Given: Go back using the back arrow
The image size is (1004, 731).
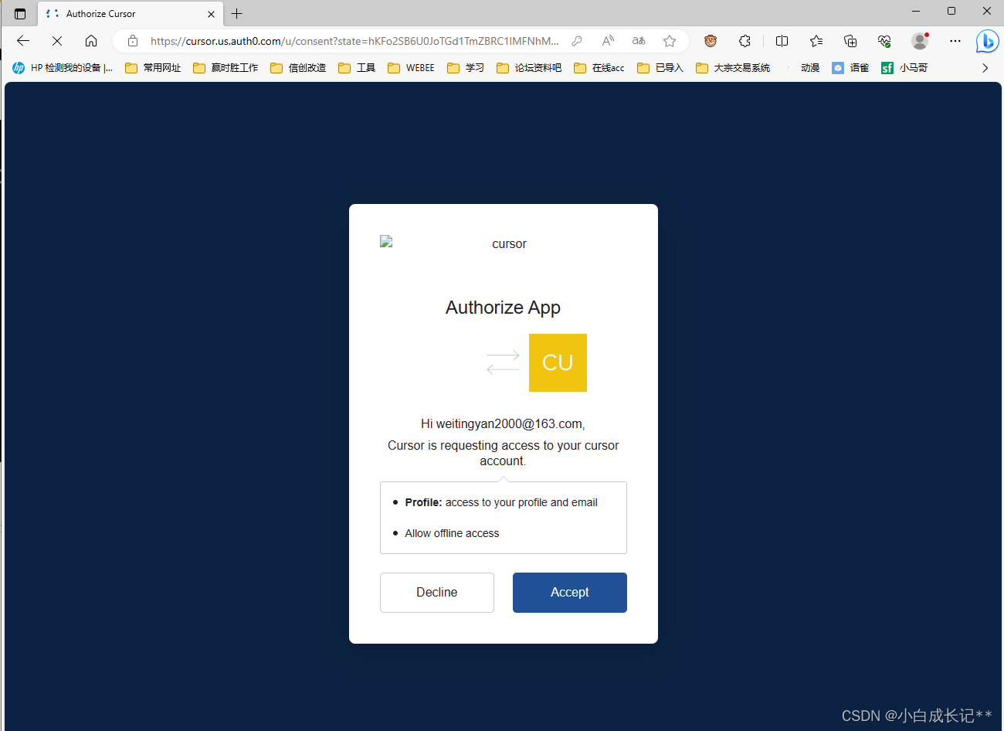Looking at the screenshot, I should 22,41.
